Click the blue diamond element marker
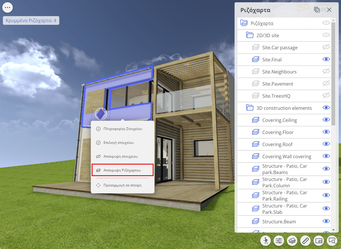The image size is (341, 249). pos(101,114)
